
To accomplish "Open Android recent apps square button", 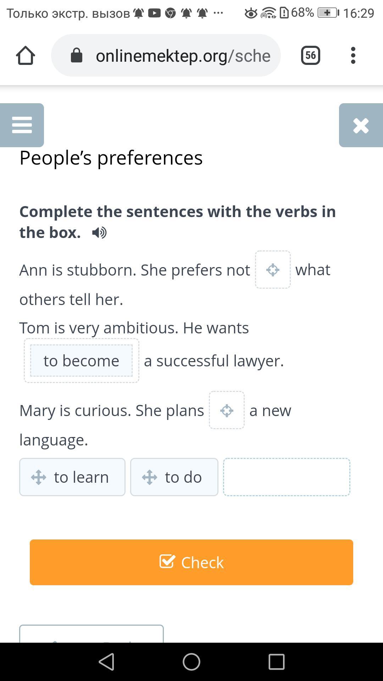I will tap(277, 662).
